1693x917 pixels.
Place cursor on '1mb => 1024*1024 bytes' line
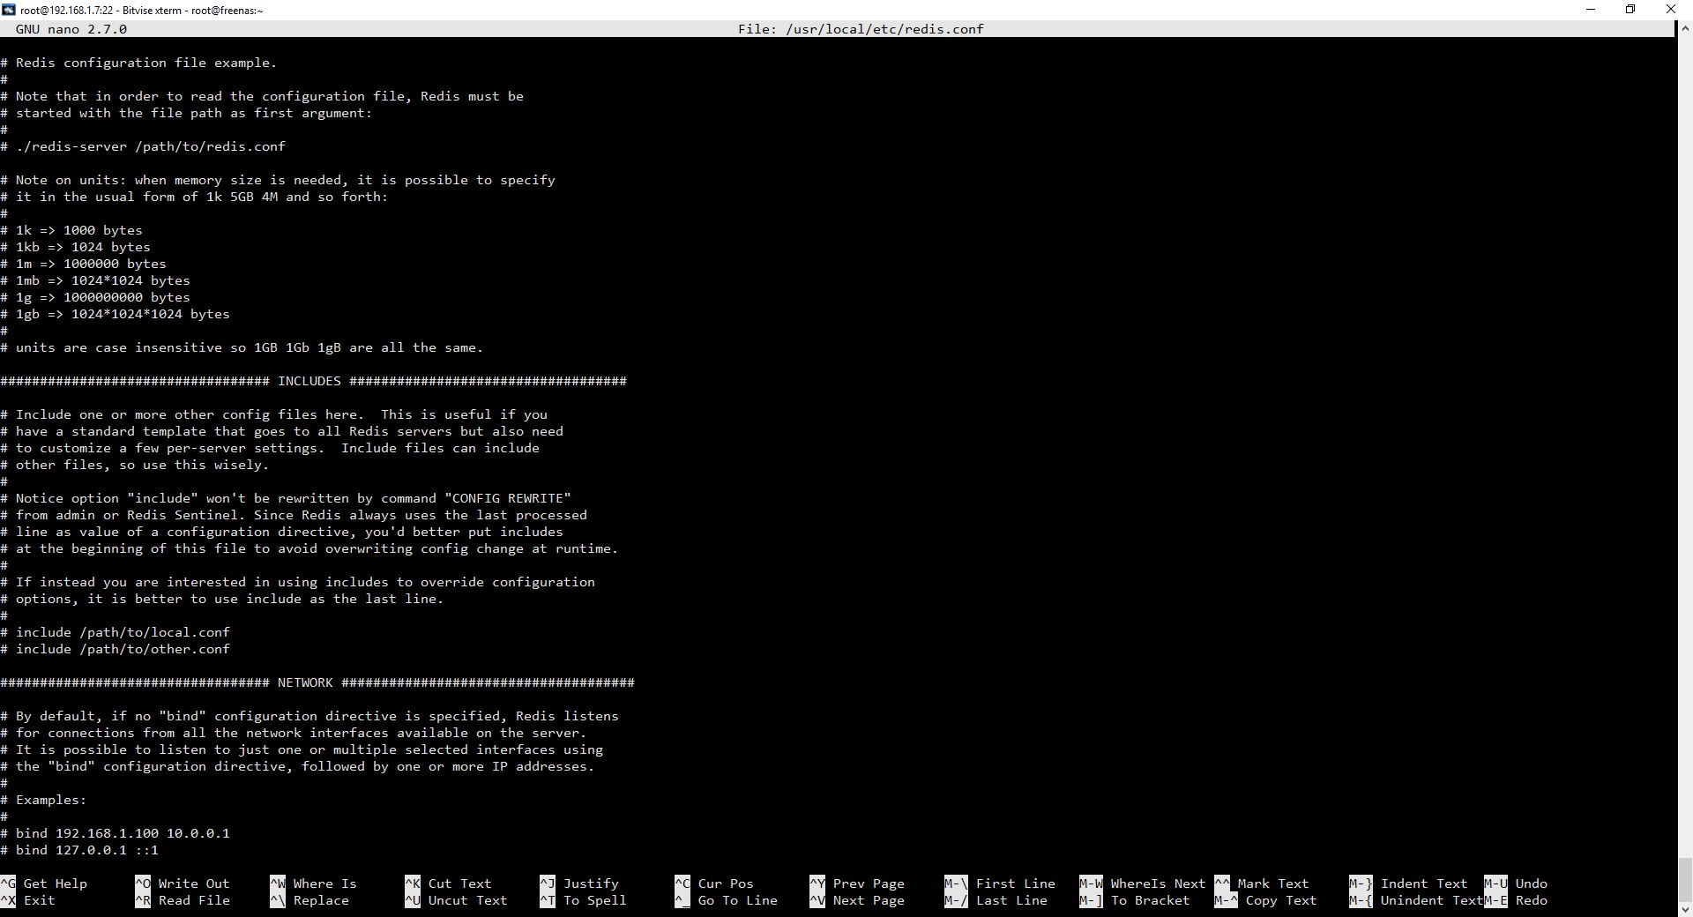tap(95, 280)
